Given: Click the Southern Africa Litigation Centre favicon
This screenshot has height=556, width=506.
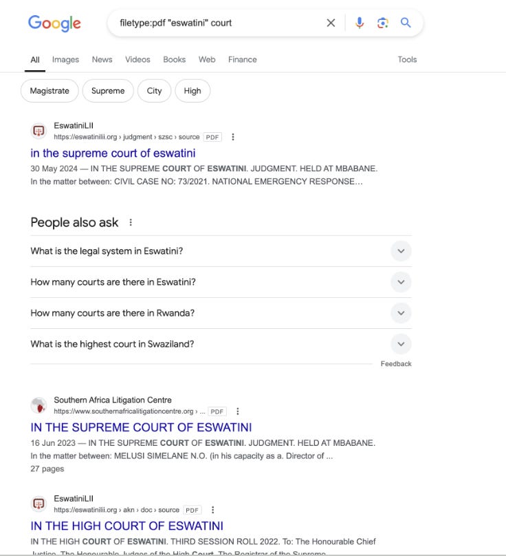Looking at the screenshot, I should tap(39, 405).
